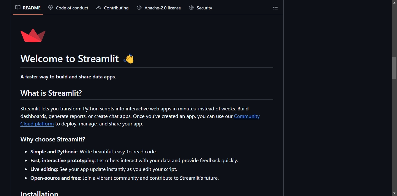Follow the Community Cloud platform link
The width and height of the screenshot is (397, 196).
pyautogui.click(x=247, y=116)
